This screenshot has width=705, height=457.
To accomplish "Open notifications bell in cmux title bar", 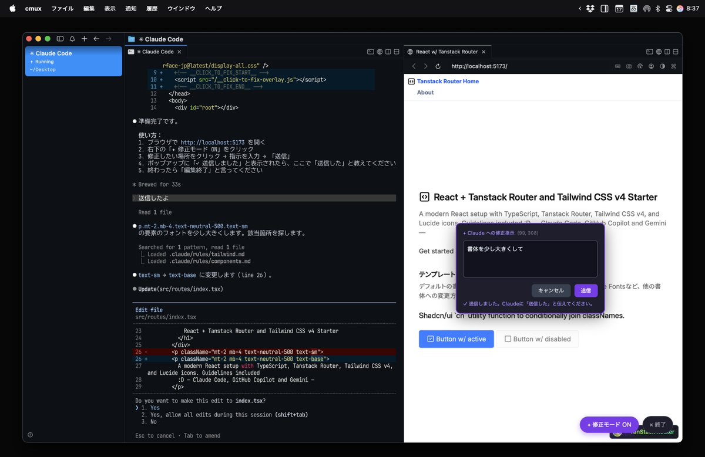I will click(72, 39).
